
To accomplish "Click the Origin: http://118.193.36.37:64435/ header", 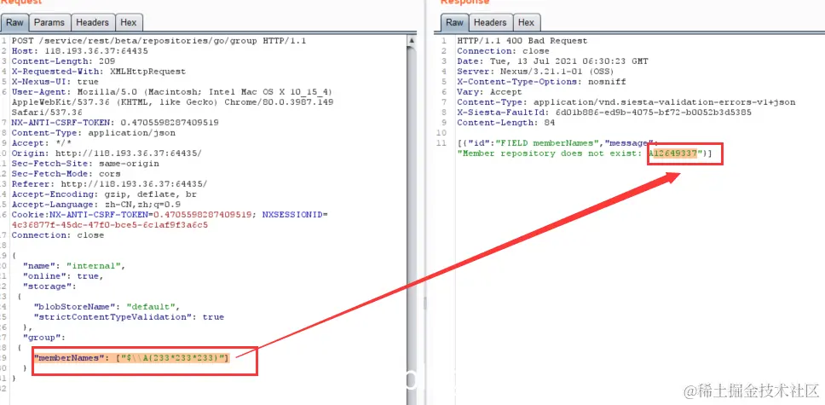I will [x=107, y=153].
